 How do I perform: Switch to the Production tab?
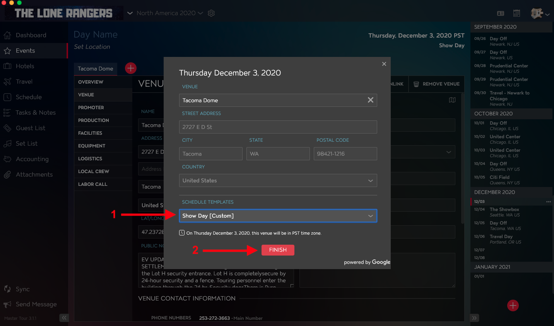(x=103, y=120)
